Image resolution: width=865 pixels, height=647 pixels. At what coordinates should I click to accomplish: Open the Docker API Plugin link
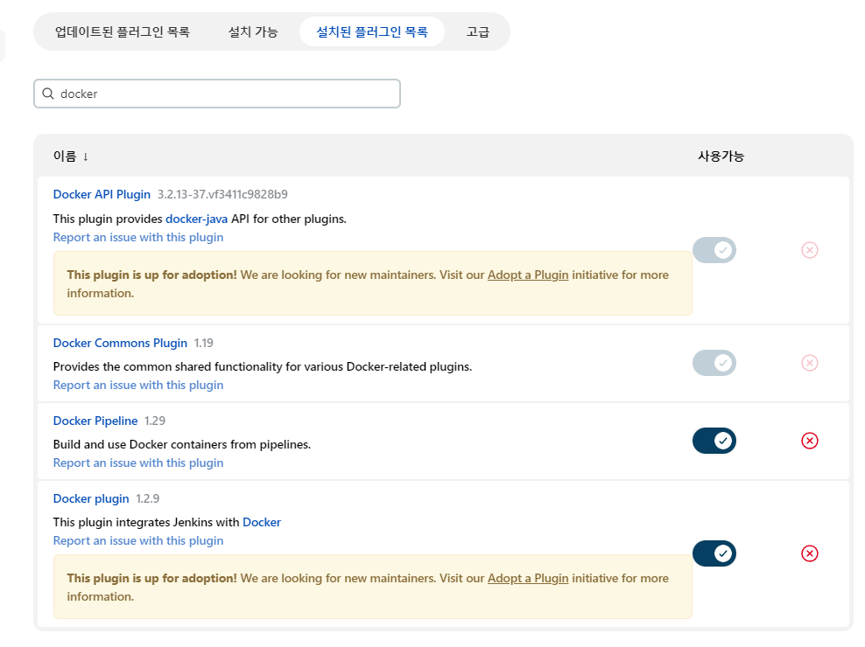102,195
